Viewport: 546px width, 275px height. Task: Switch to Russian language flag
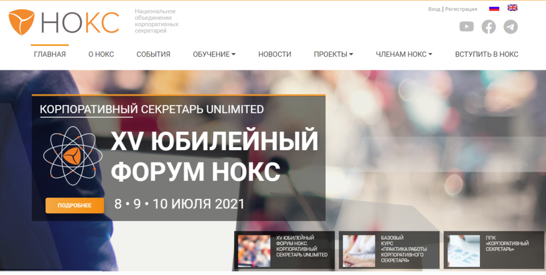494,9
